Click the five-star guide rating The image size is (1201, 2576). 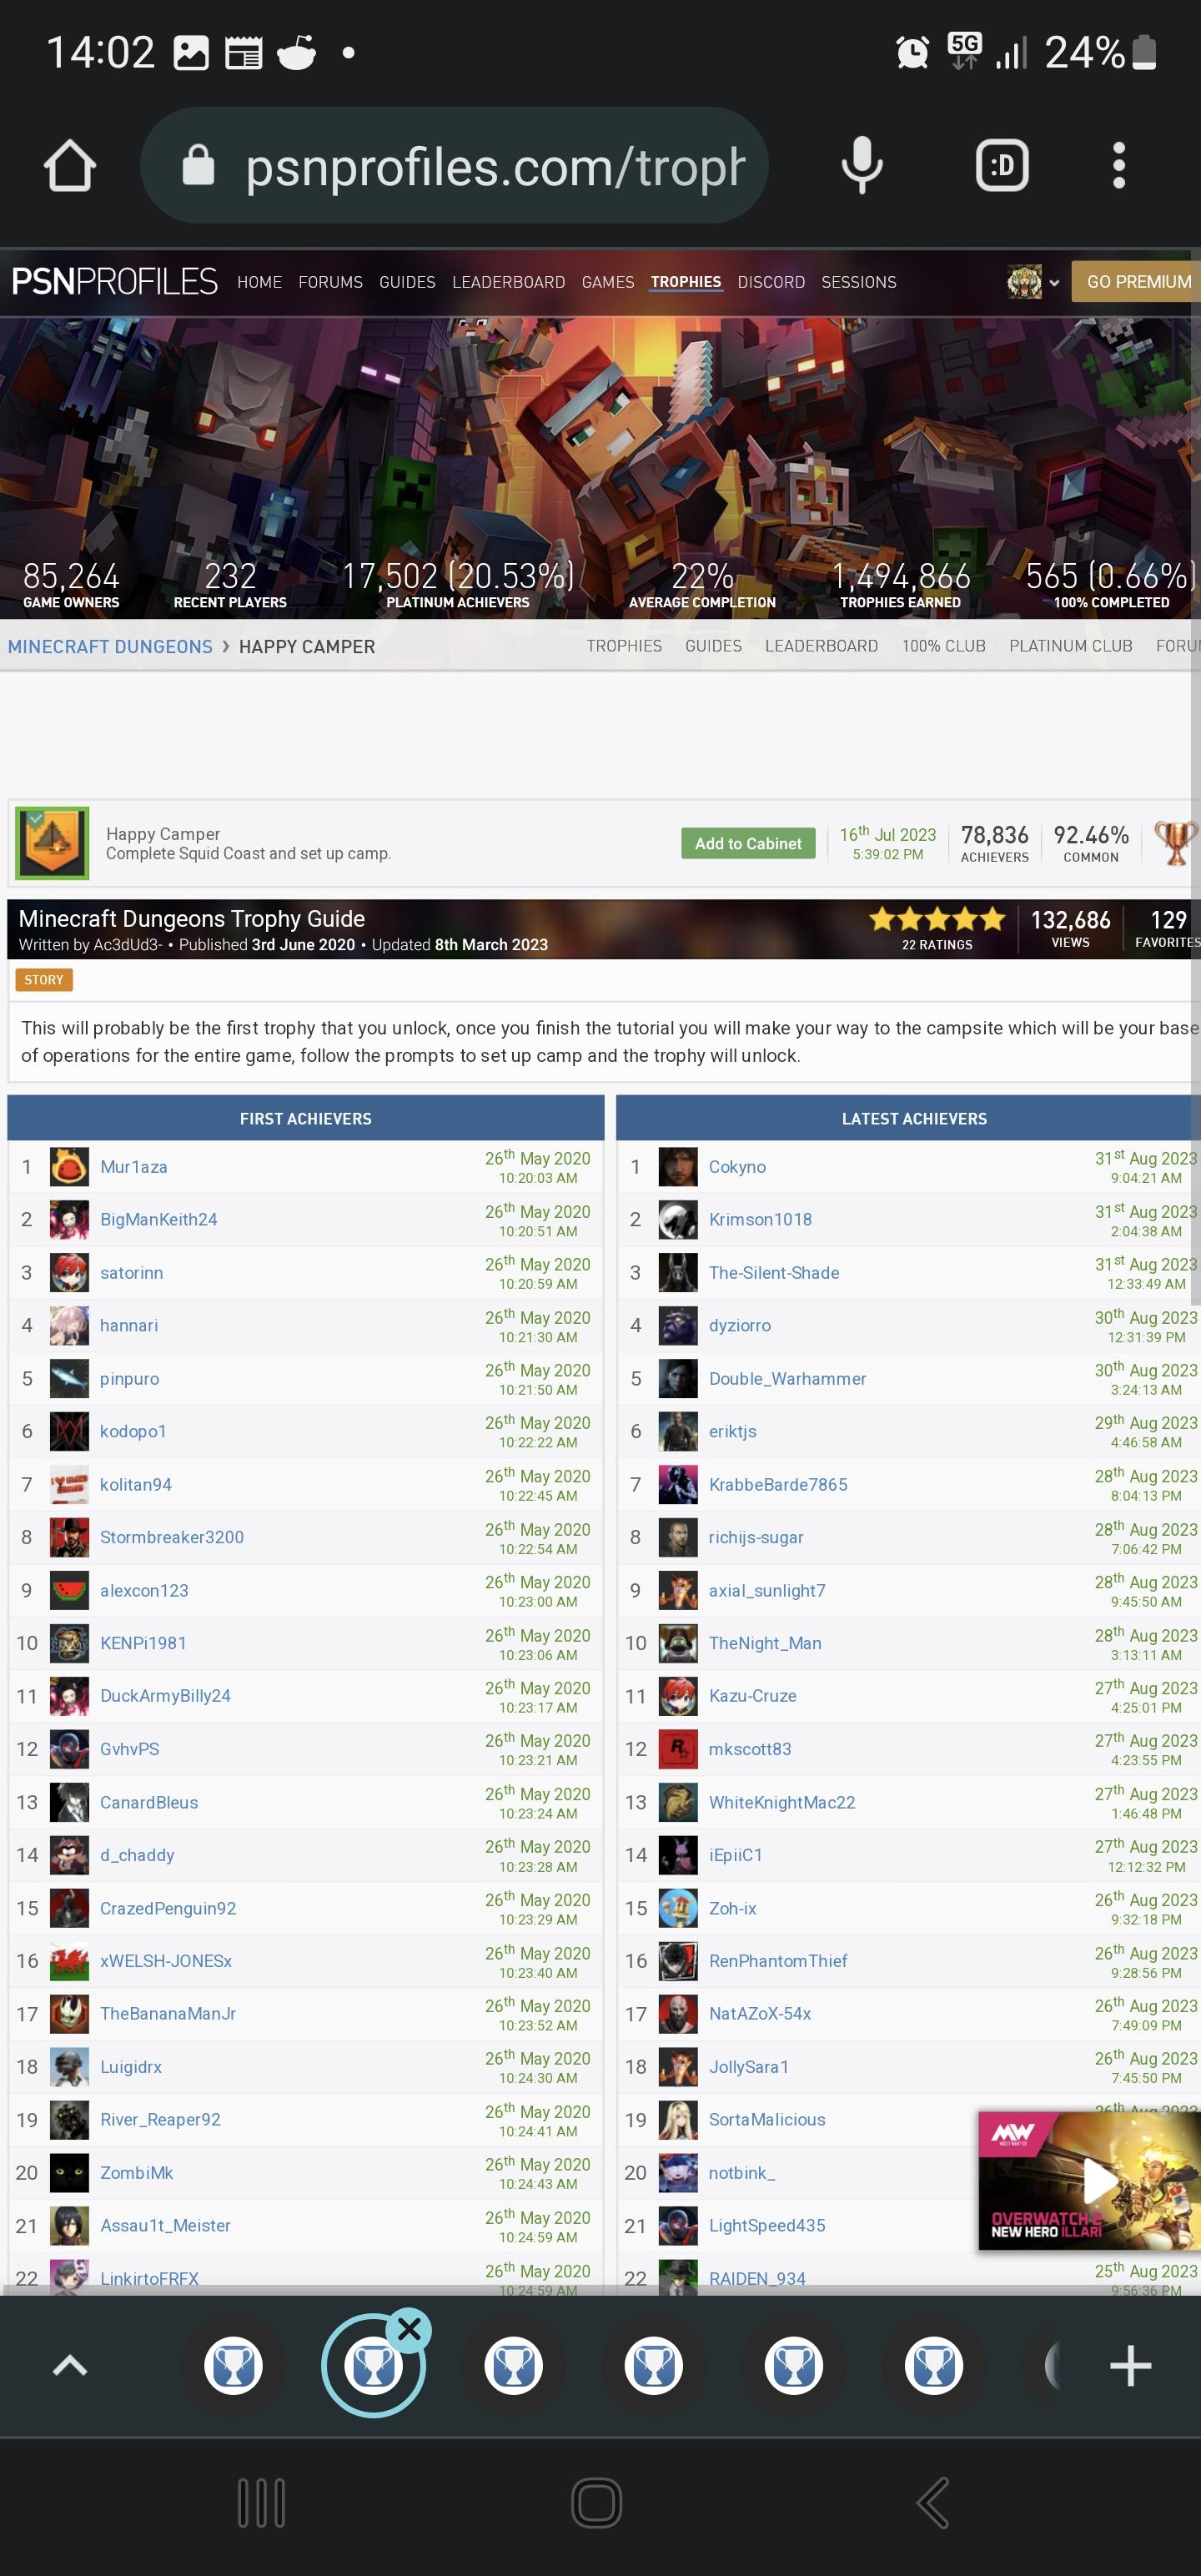(x=937, y=918)
